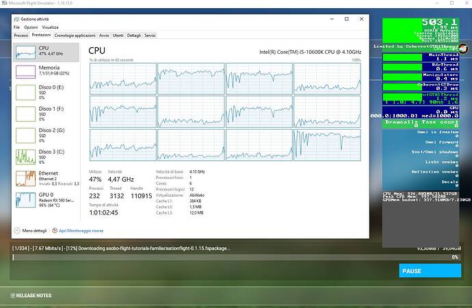Click the downloading fspackage status text

click(121, 249)
